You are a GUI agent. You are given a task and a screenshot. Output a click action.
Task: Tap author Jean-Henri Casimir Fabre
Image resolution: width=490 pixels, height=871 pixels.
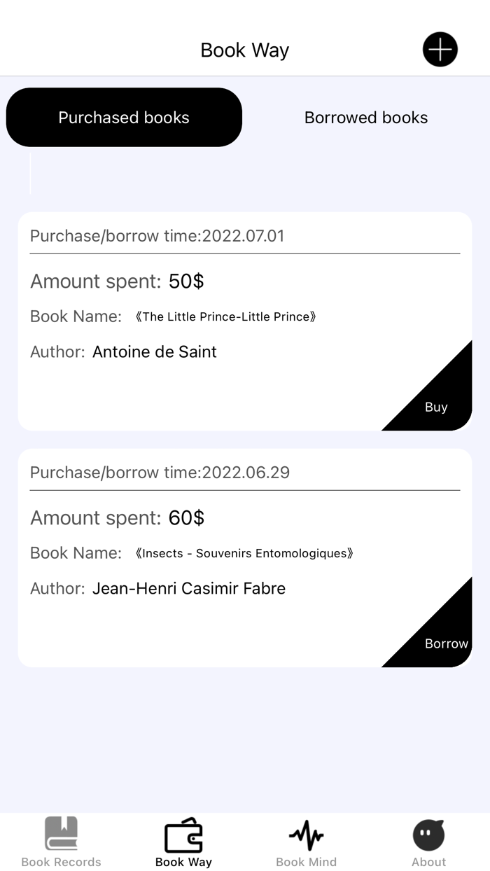189,588
